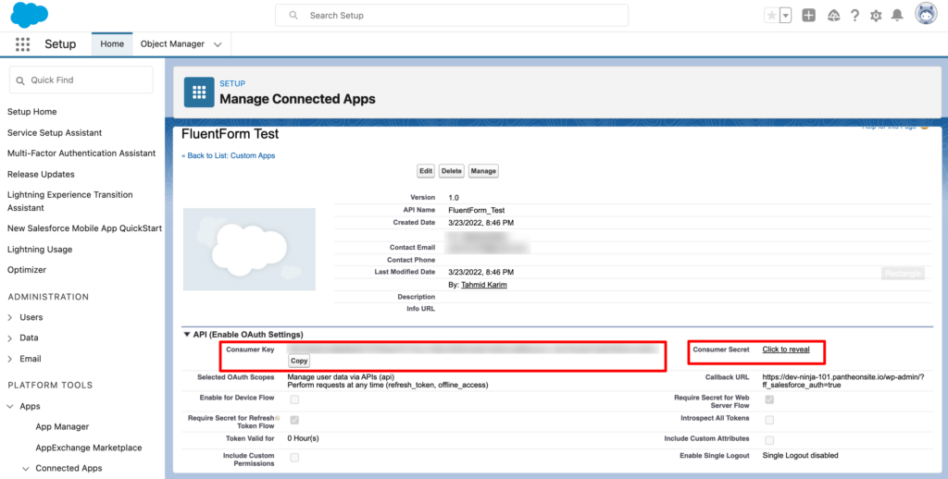Switch to the Home tab
Image resolution: width=948 pixels, height=479 pixels.
pos(112,44)
